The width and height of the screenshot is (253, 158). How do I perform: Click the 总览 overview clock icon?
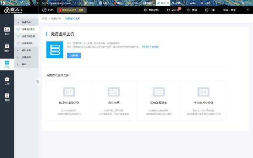[x=44, y=10]
